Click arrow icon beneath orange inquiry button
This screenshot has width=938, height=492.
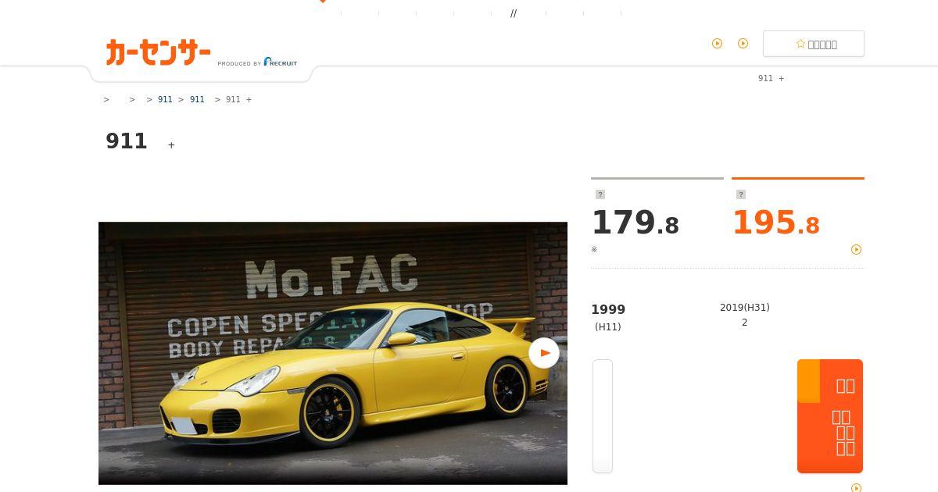coord(856,488)
